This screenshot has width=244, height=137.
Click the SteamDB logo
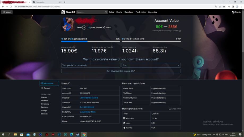click(68, 12)
